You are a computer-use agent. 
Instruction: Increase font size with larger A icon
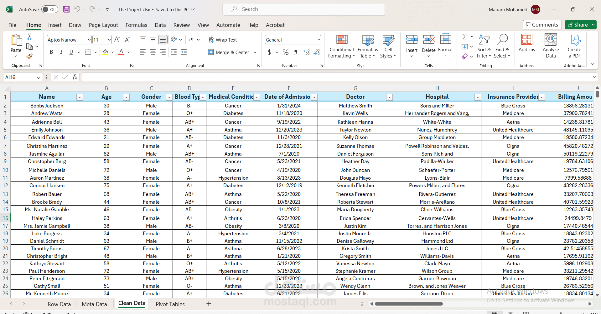click(117, 39)
